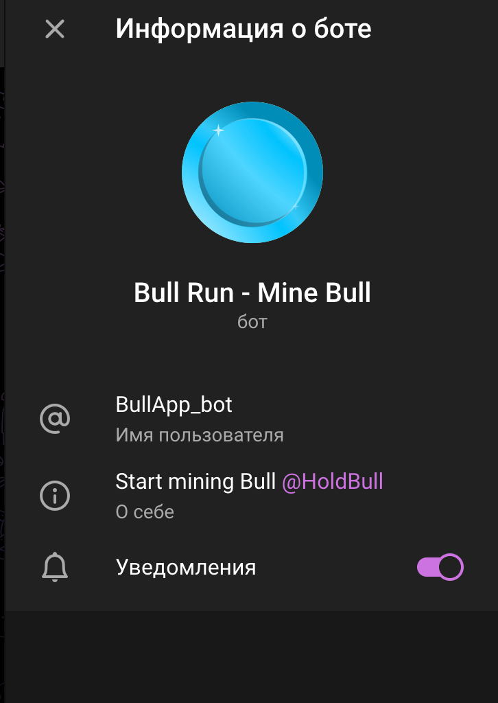Screen dimensions: 498x703
Task: Disable the Уведомления toggle switch
Action: point(440,567)
